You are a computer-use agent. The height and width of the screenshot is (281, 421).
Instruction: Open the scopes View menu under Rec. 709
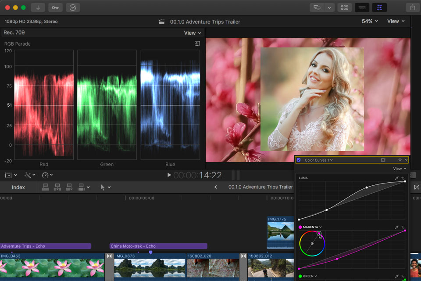[x=193, y=33]
